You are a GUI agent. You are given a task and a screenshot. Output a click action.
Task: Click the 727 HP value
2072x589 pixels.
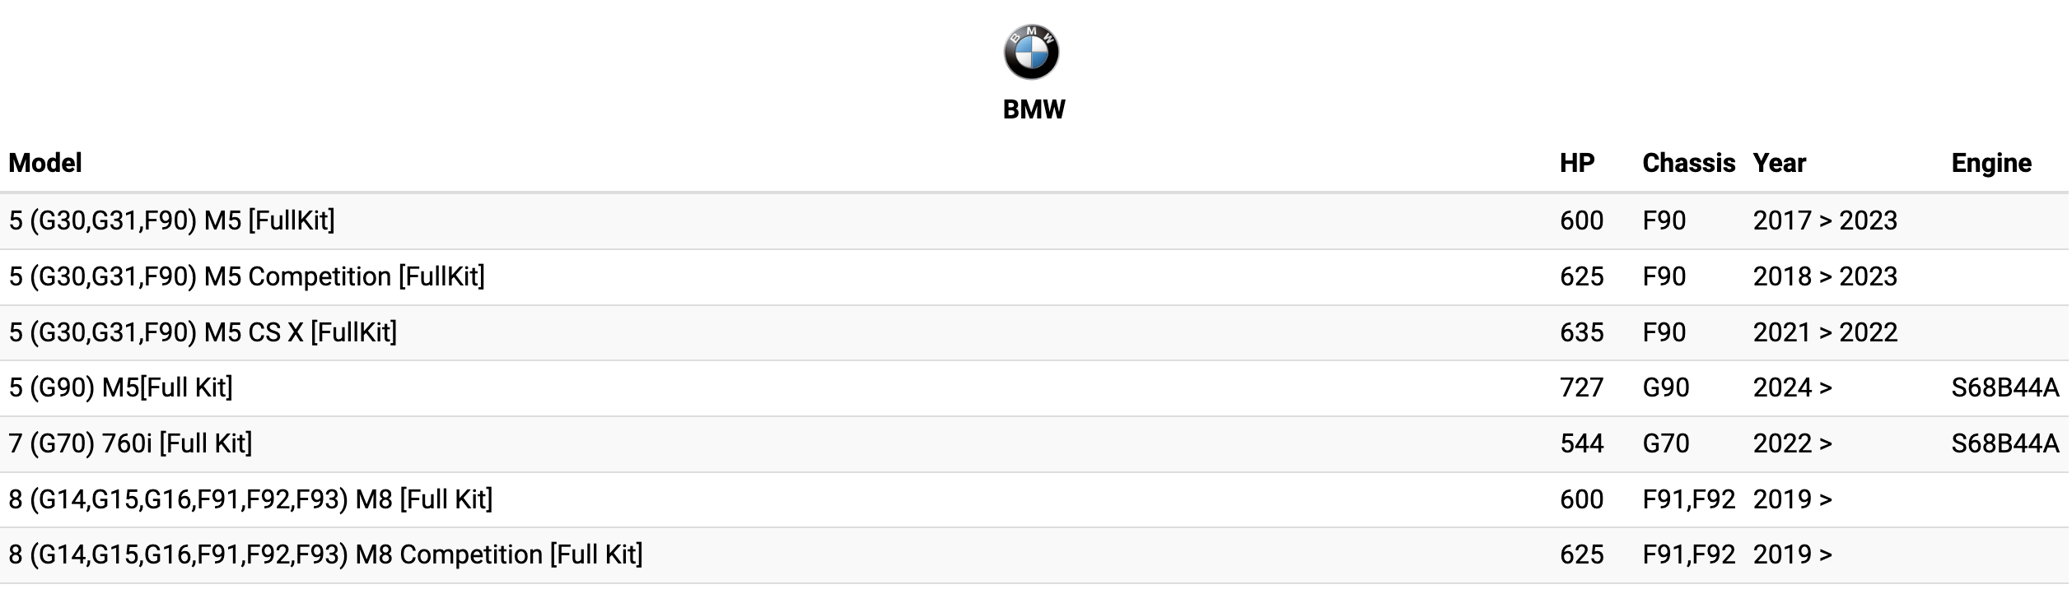coord(1581,387)
